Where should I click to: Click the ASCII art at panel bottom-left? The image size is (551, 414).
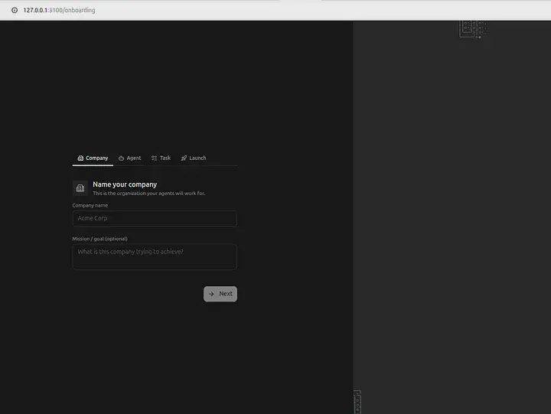[357, 402]
